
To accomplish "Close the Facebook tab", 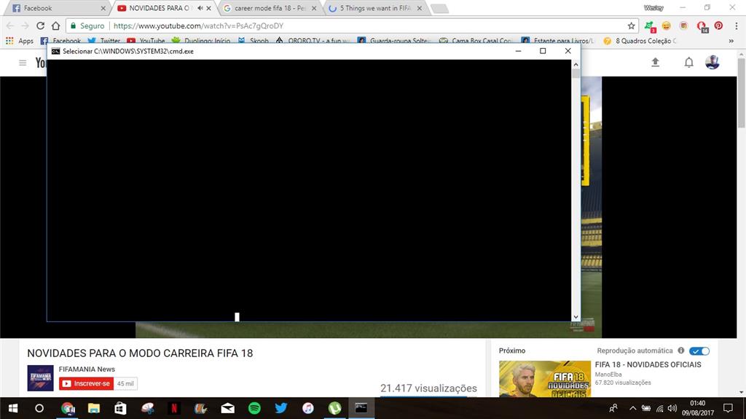I will tap(103, 8).
